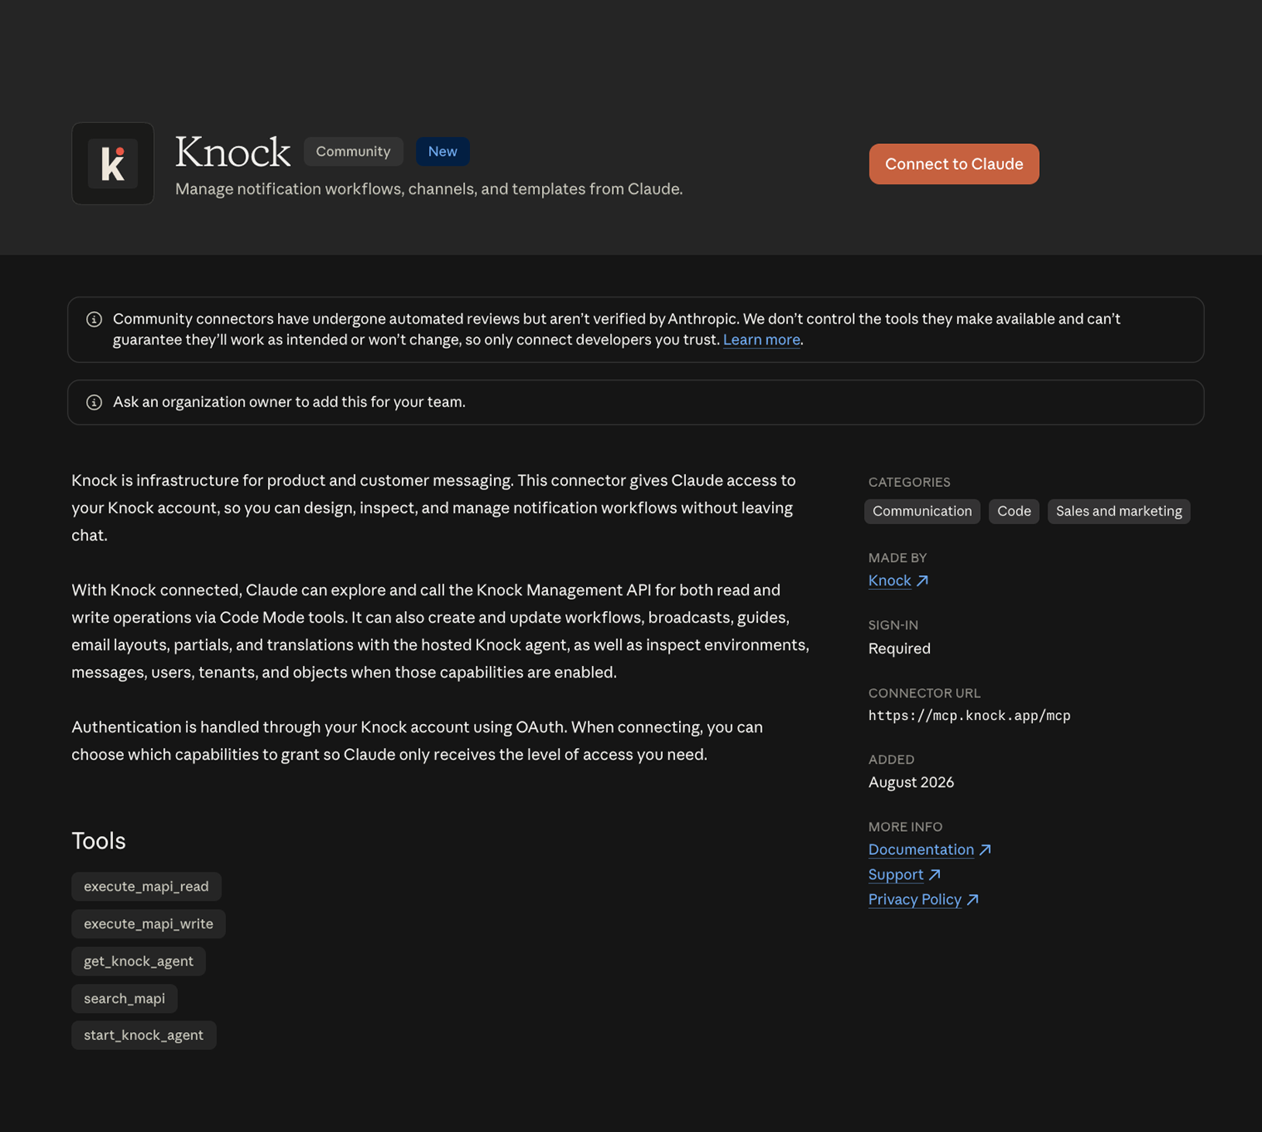
Task: Click the execute_mapi_read tool chip
Action: [146, 887]
